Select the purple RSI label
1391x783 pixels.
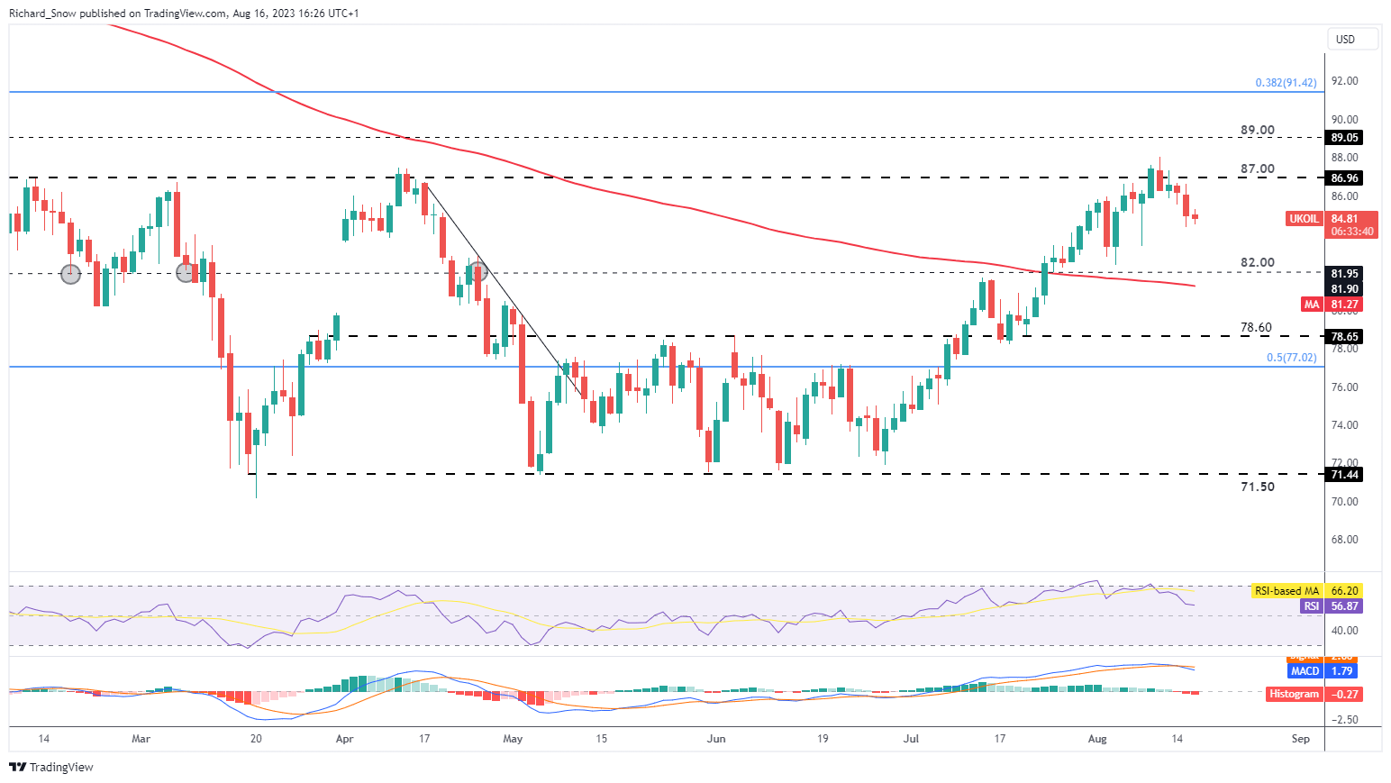pos(1312,606)
